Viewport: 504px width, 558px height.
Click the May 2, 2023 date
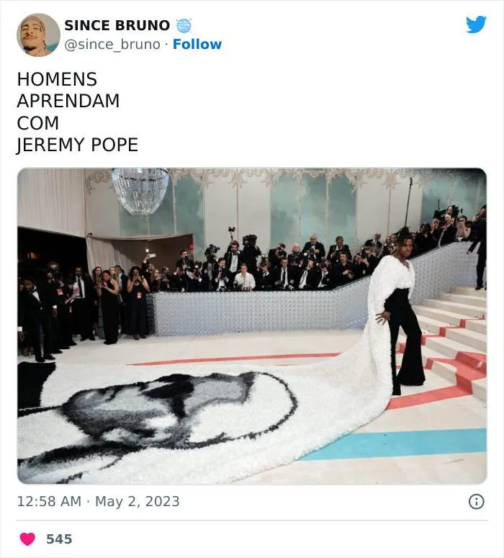click(x=138, y=502)
